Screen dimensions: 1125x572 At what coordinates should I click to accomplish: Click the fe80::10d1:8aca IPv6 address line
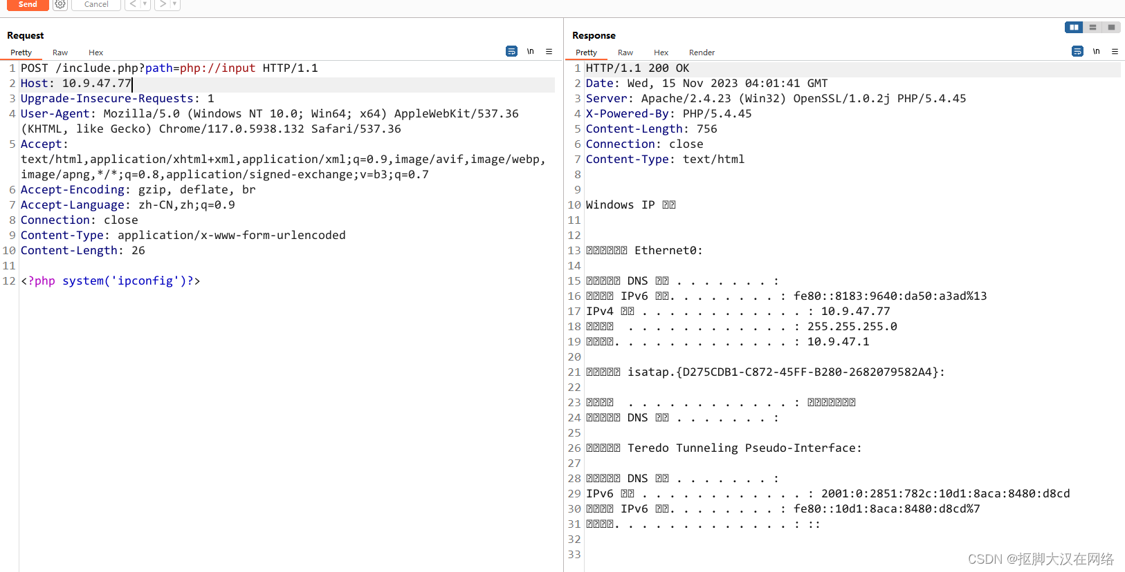click(x=783, y=508)
